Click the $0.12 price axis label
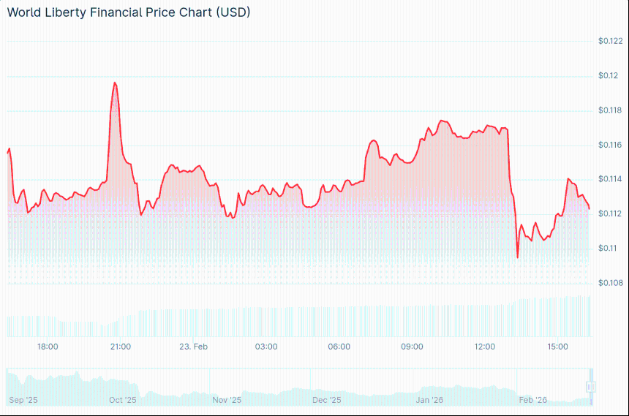The height and width of the screenshot is (416, 629). [608, 76]
